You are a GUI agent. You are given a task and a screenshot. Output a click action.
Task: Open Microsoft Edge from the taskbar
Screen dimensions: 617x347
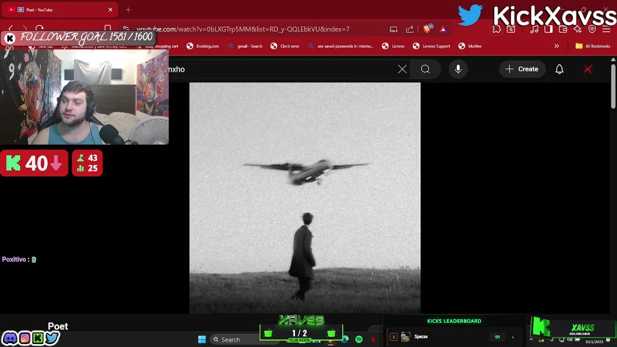point(345,340)
